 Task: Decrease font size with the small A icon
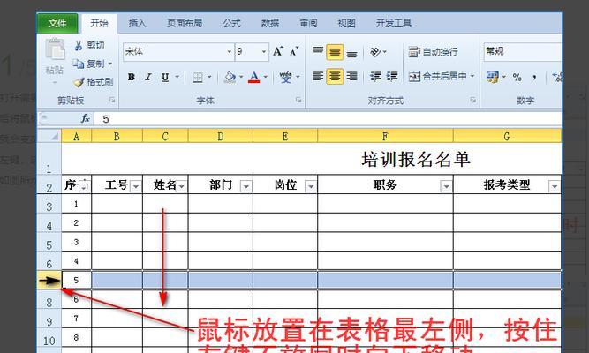pyautogui.click(x=294, y=51)
